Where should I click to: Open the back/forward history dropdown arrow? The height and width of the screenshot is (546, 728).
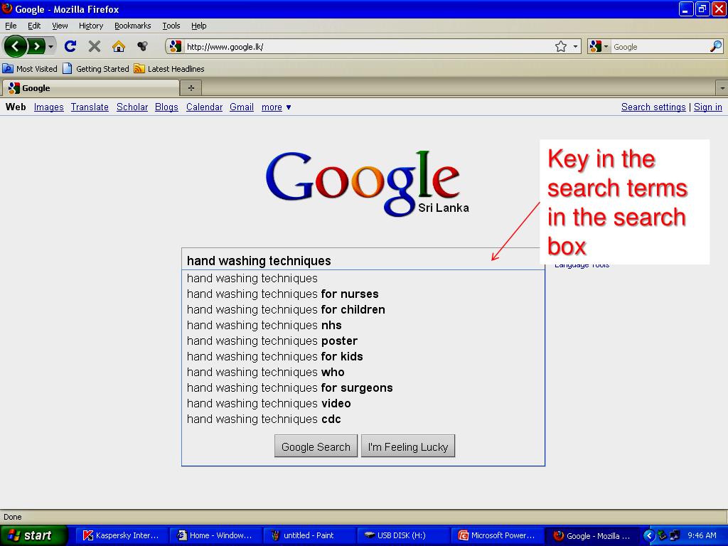tap(50, 46)
